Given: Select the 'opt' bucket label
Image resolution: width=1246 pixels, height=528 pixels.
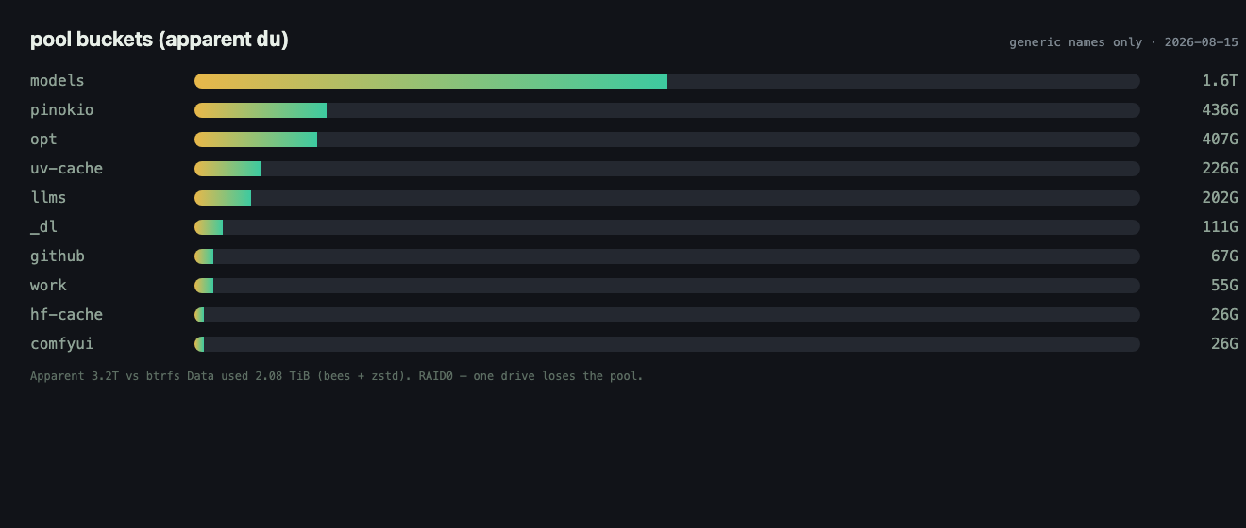Looking at the screenshot, I should (43, 140).
